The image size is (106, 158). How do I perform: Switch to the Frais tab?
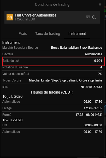pos(23,34)
